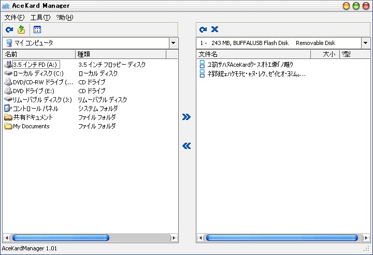Viewport: 373px width, 255px height.
Task: Select リムーバブル ディスク (J:) drive icon
Action: [8, 99]
